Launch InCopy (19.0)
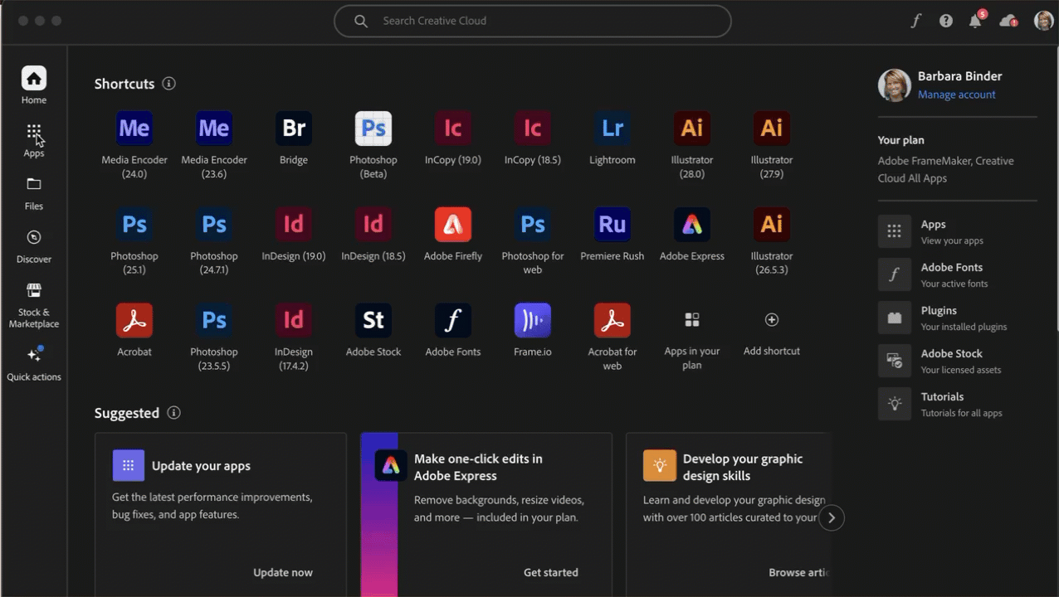1059x597 pixels. (453, 129)
